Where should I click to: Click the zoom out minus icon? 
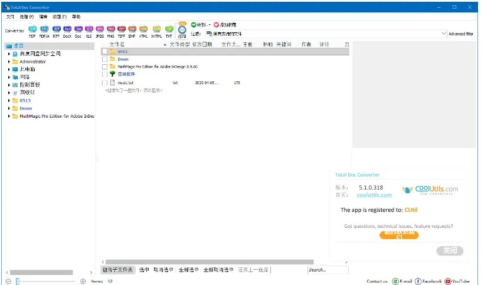pos(8,281)
